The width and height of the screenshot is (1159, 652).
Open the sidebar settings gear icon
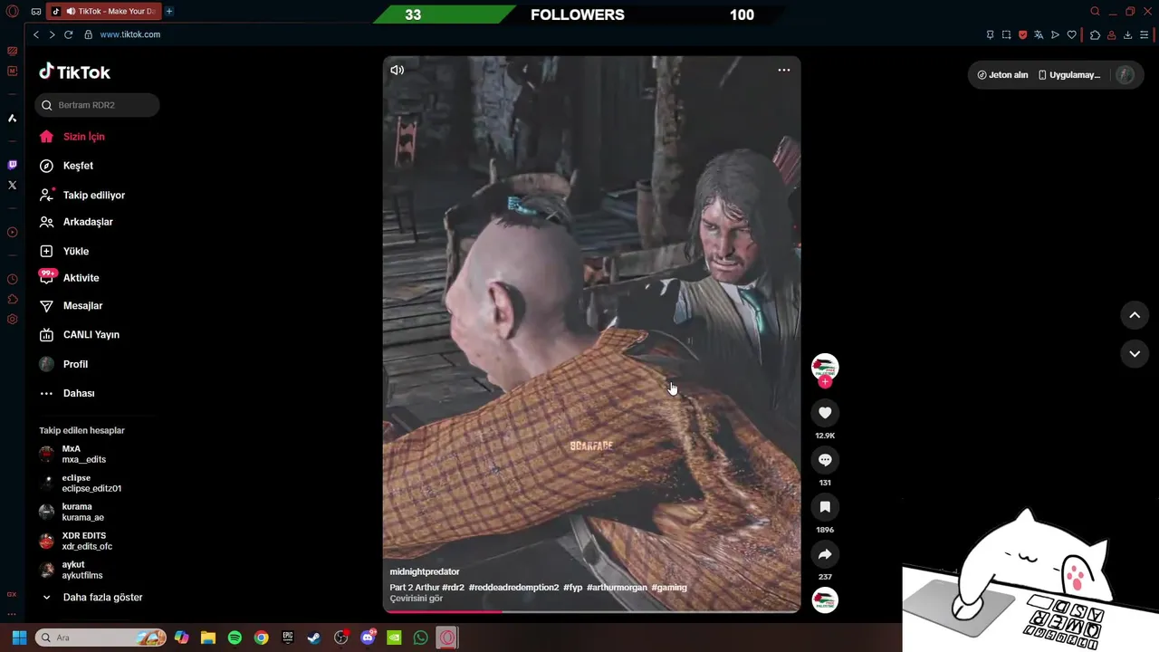pyautogui.click(x=12, y=319)
